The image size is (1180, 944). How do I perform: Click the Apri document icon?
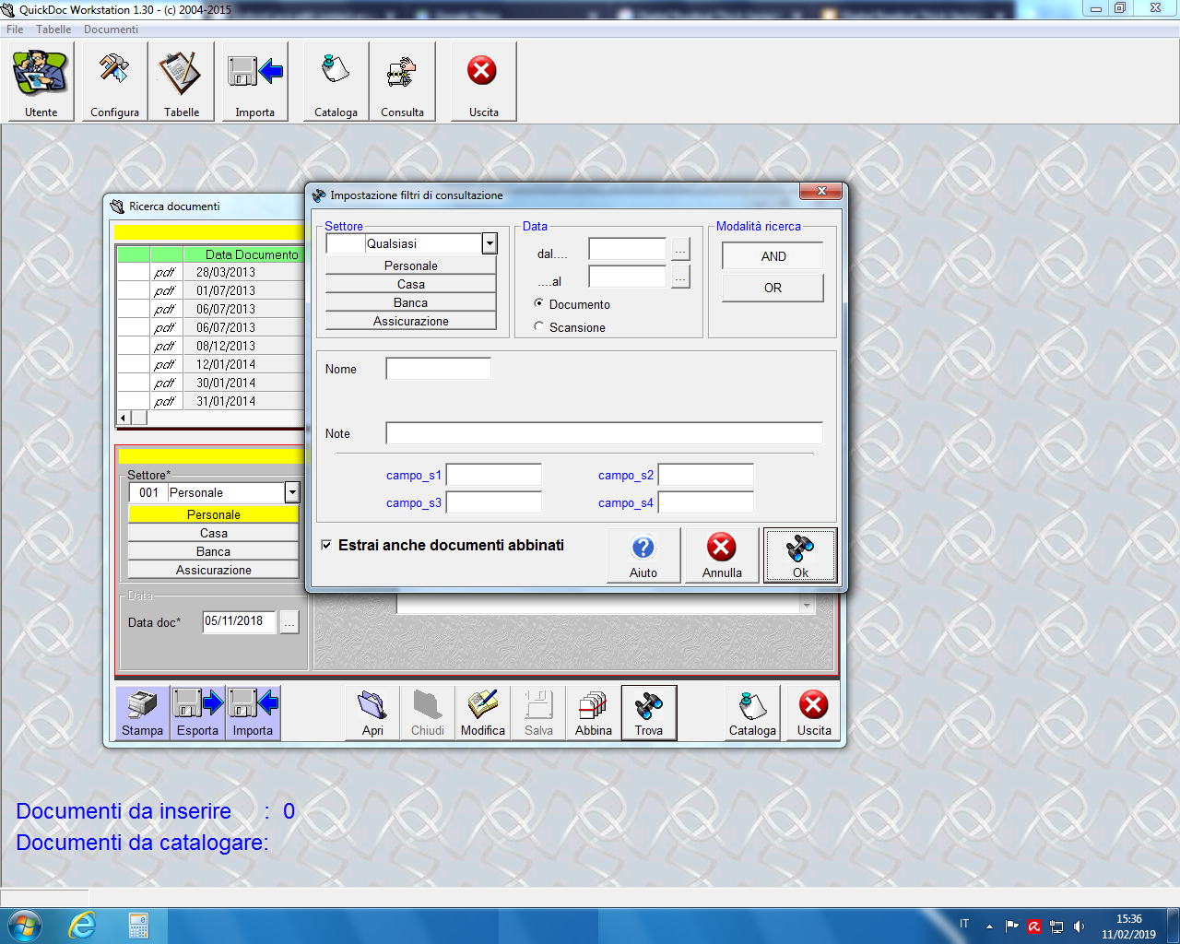click(x=372, y=713)
